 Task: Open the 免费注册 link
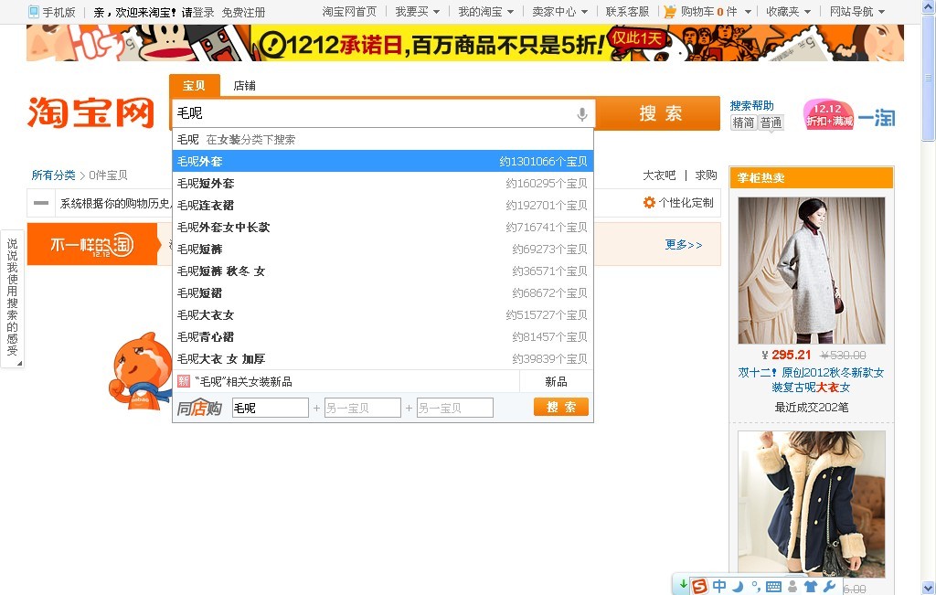click(243, 13)
